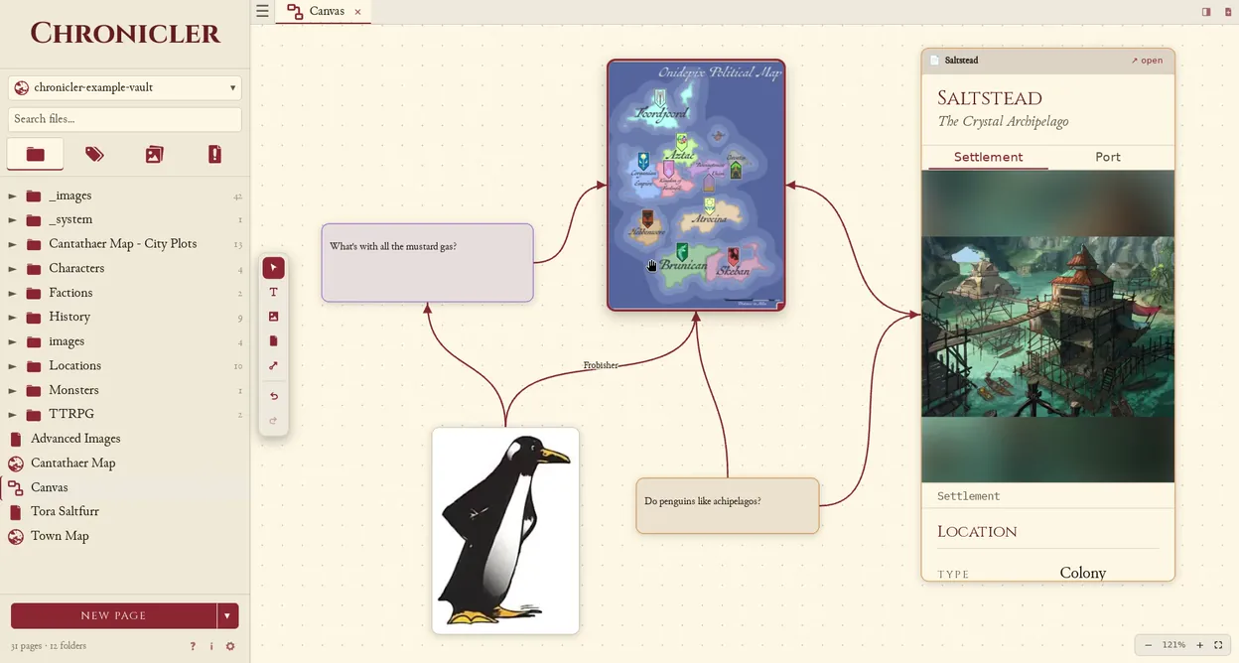Viewport: 1239px width, 663px height.
Task: Undo the last canvas action
Action: (273, 396)
